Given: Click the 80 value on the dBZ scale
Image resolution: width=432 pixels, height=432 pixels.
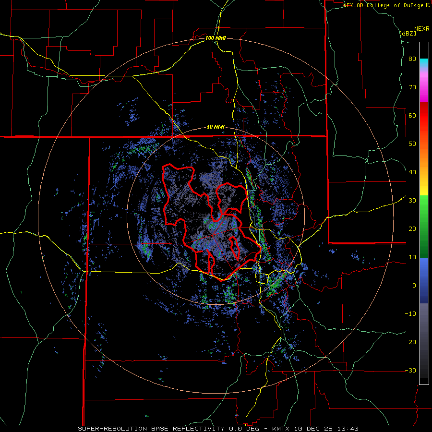Looking at the screenshot, I should [412, 59].
